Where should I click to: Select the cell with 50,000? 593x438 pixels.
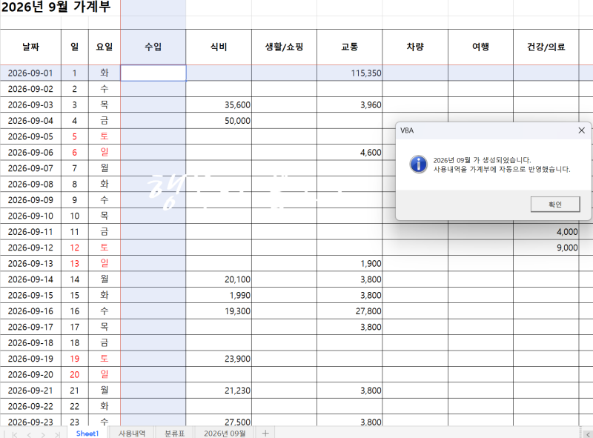point(219,121)
